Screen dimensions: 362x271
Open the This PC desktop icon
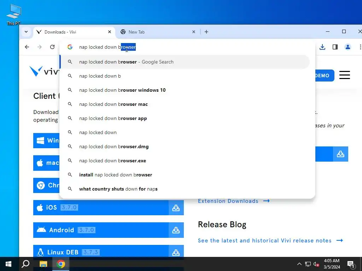[14, 14]
